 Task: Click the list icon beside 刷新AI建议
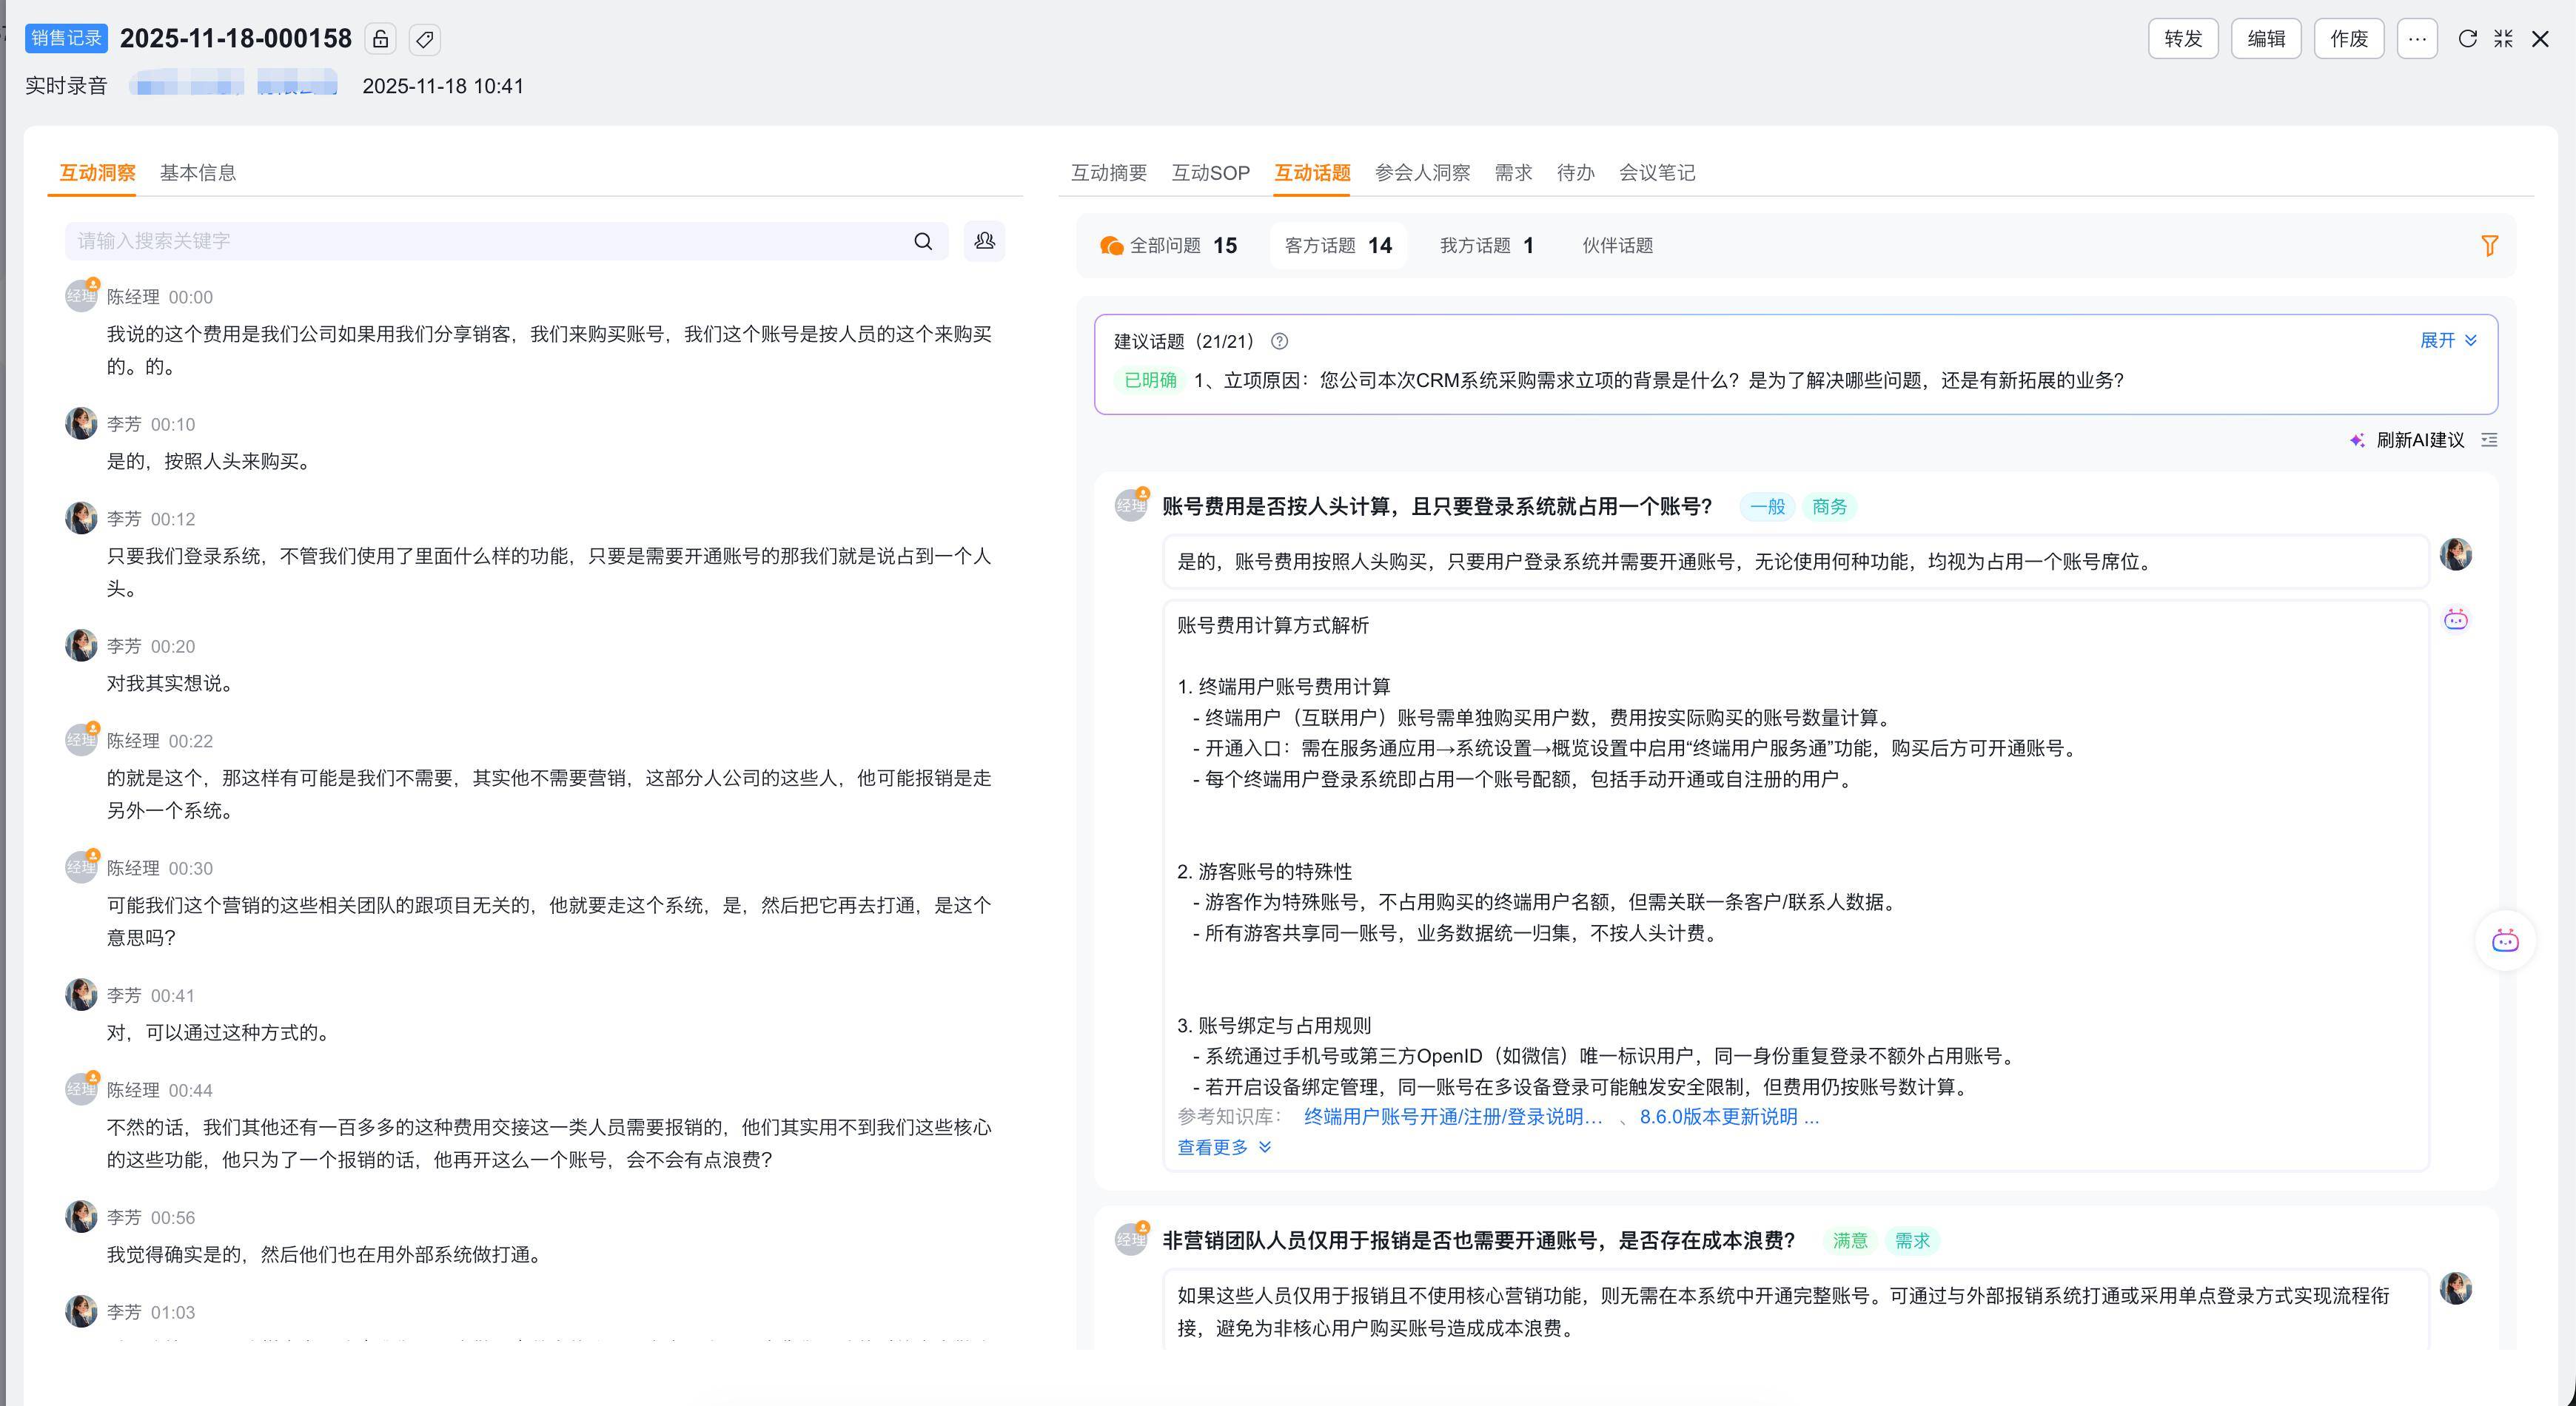(2489, 440)
